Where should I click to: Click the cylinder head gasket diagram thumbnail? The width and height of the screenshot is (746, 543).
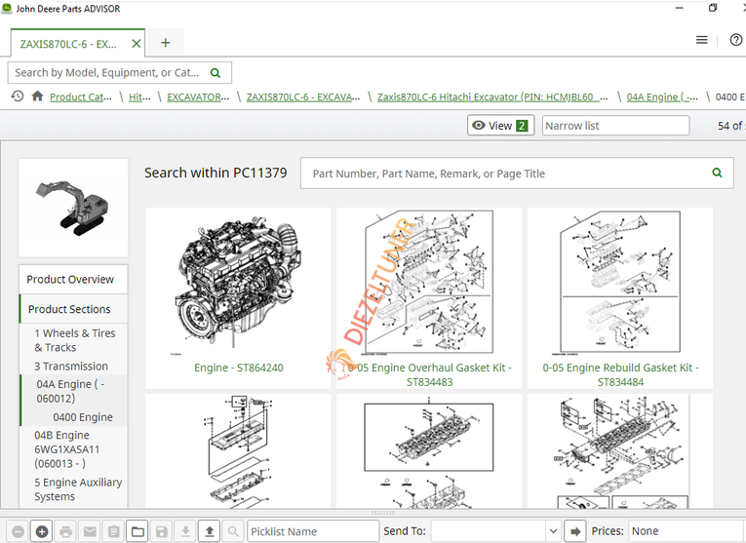click(620, 450)
